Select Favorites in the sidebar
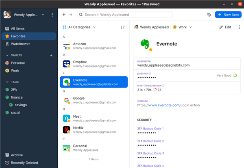 click(x=19, y=36)
